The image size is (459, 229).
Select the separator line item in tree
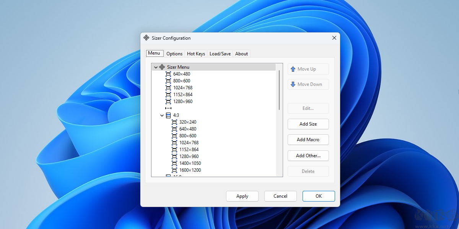click(168, 108)
